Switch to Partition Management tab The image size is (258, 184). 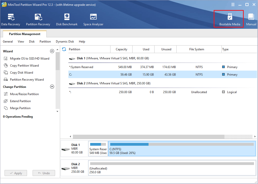25,34
